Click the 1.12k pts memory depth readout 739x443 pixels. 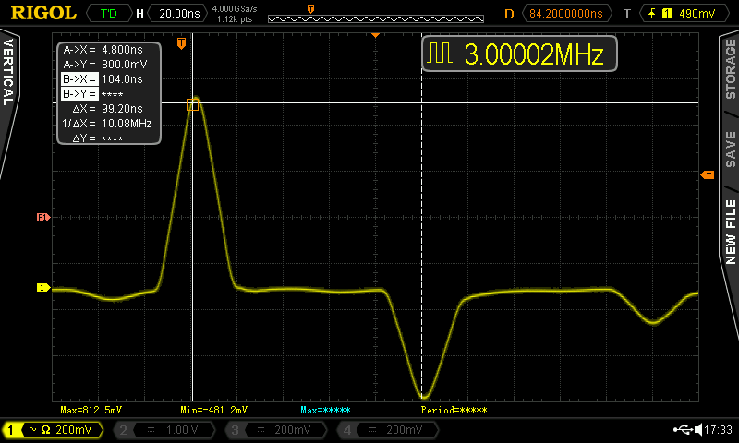pos(235,19)
